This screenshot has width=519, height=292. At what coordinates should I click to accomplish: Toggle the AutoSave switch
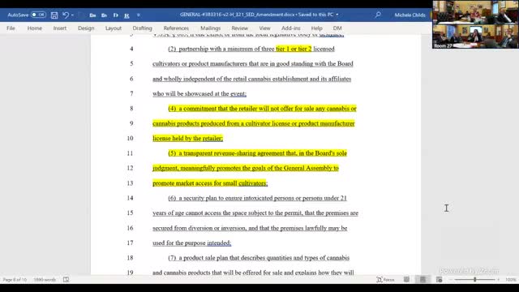[38, 15]
